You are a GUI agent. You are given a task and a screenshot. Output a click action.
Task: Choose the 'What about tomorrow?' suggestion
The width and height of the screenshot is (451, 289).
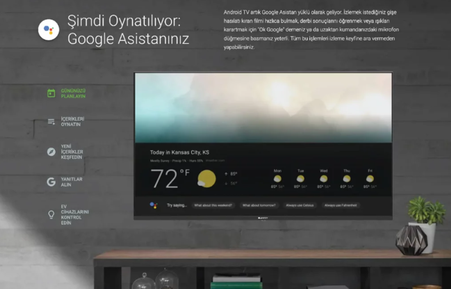click(259, 205)
